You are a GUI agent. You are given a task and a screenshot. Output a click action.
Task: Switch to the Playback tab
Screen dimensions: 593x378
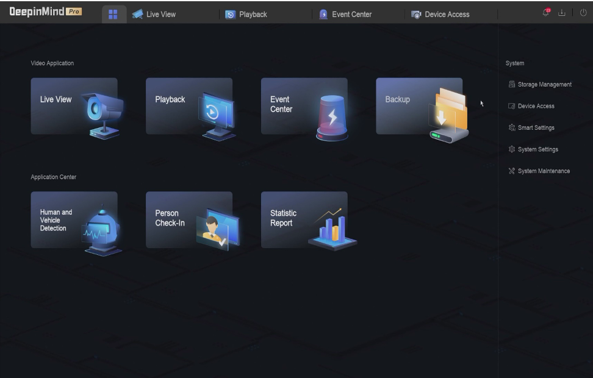click(x=246, y=14)
